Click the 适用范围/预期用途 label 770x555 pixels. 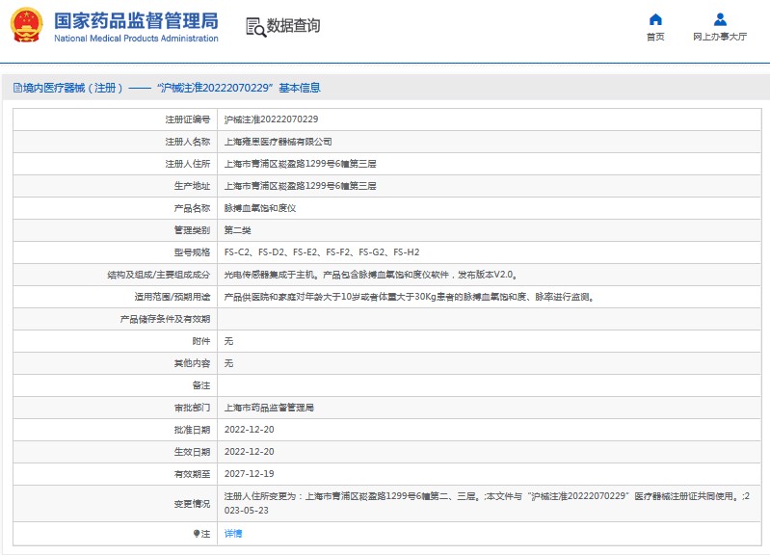[173, 297]
